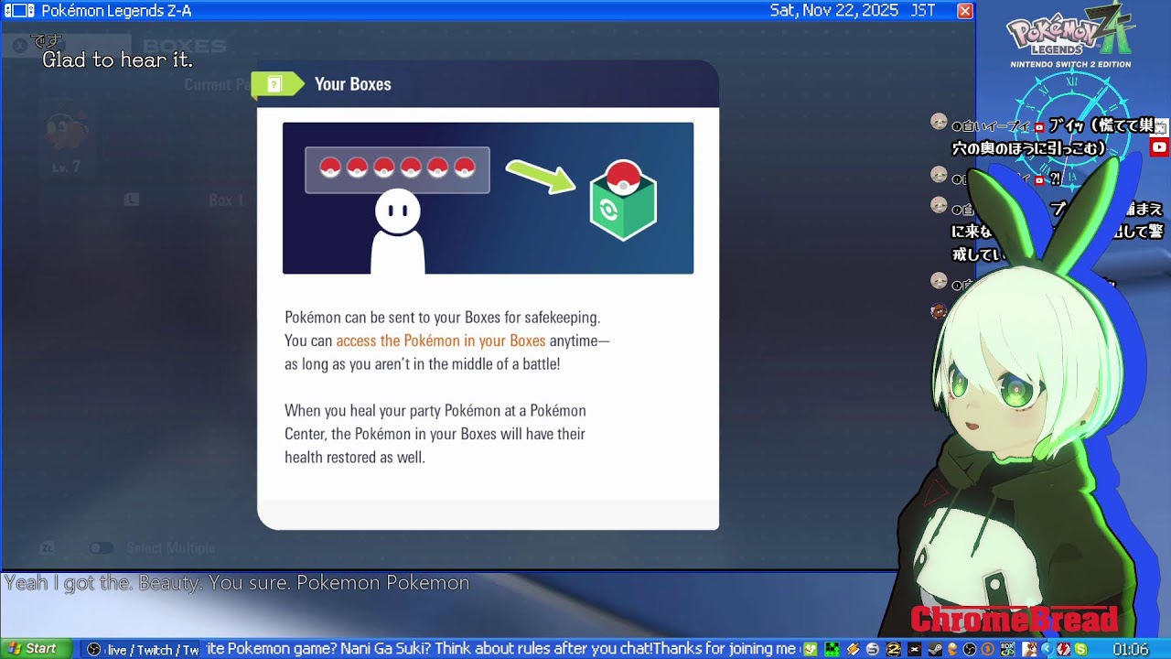Viewport: 1171px width, 659px height.
Task: Follow the orange 'access the Pokémon in your Boxes' link
Action: tap(441, 340)
